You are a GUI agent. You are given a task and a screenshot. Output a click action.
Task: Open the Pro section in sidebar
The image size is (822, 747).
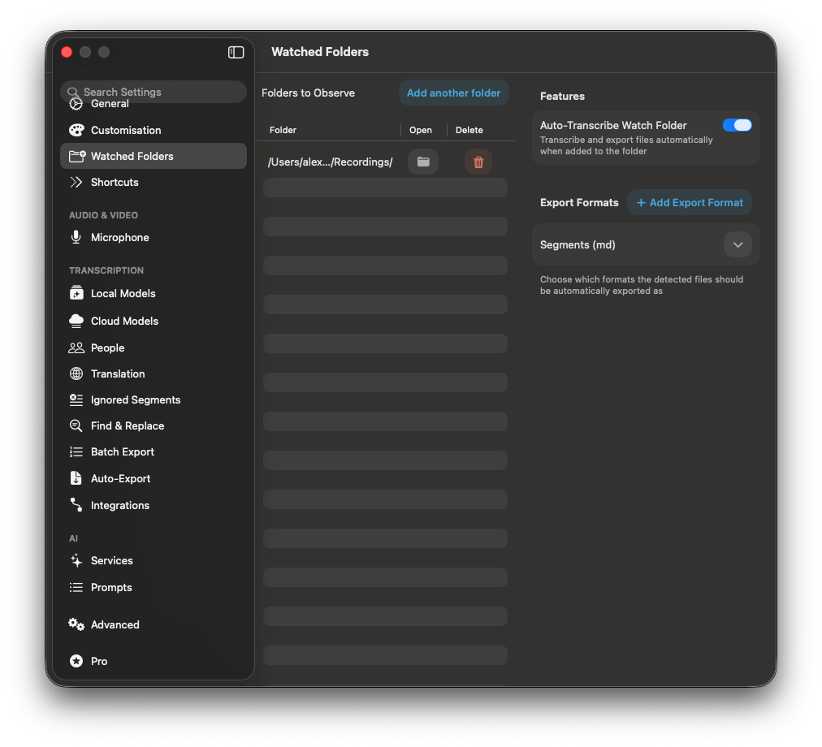98,661
